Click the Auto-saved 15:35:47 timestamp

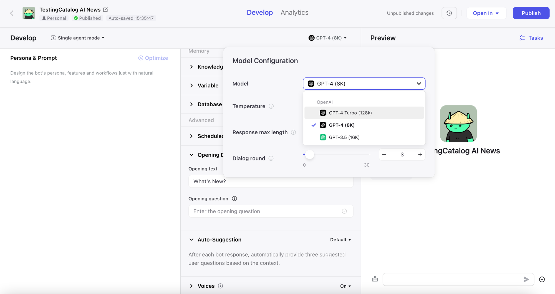[131, 18]
